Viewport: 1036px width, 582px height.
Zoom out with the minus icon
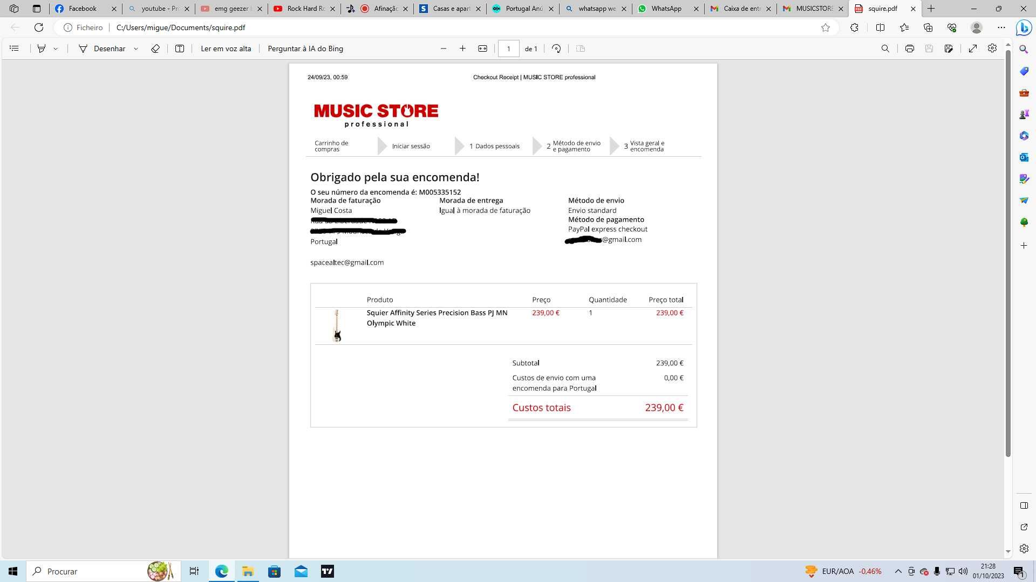pyautogui.click(x=444, y=48)
